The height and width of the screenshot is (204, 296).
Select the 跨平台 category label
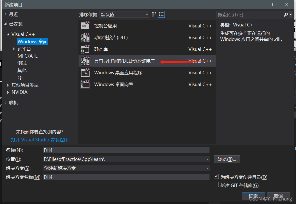tap(24, 49)
